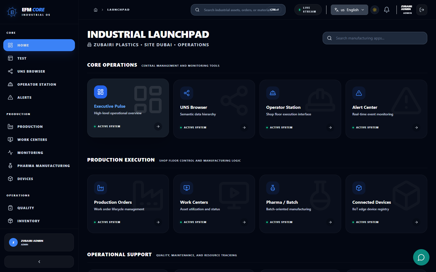This screenshot has height=272, width=436.
Task: Open the chat support bubble
Action: (x=421, y=257)
